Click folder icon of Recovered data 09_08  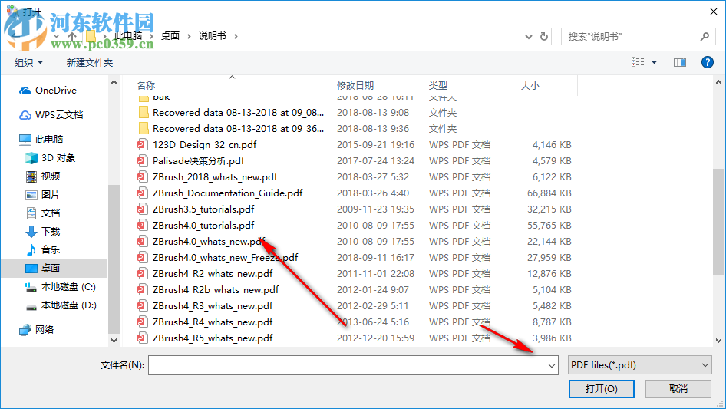(x=144, y=113)
